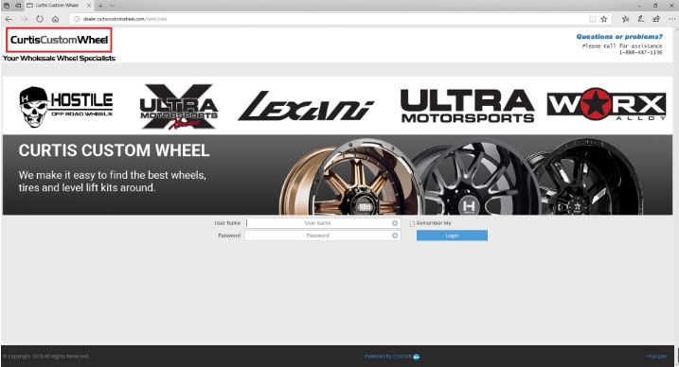
Task: Add page to favorites star icon
Action: (x=603, y=19)
